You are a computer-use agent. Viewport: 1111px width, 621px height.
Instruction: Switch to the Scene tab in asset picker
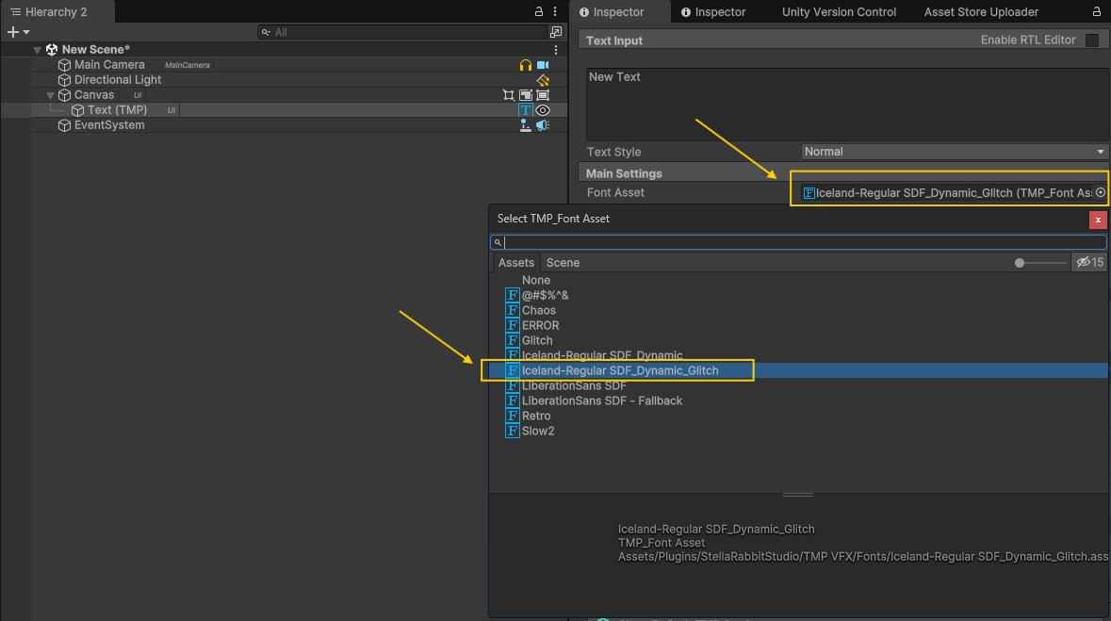(563, 263)
